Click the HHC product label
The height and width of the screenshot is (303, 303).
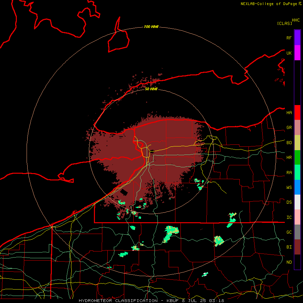pos(296,20)
